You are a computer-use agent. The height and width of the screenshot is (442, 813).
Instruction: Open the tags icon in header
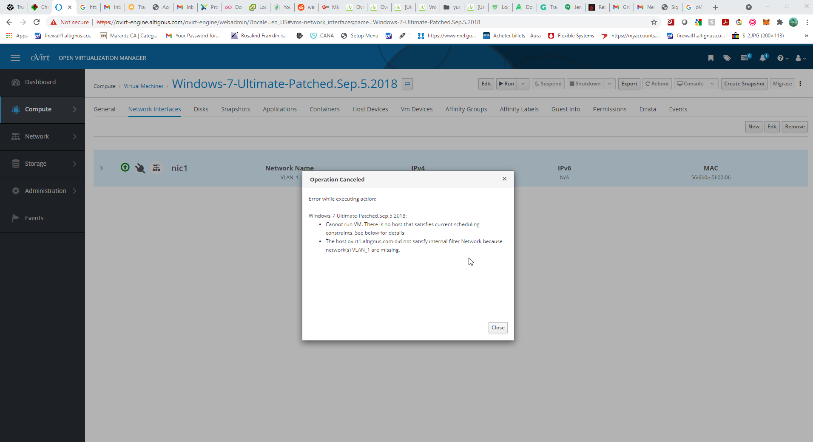(727, 58)
